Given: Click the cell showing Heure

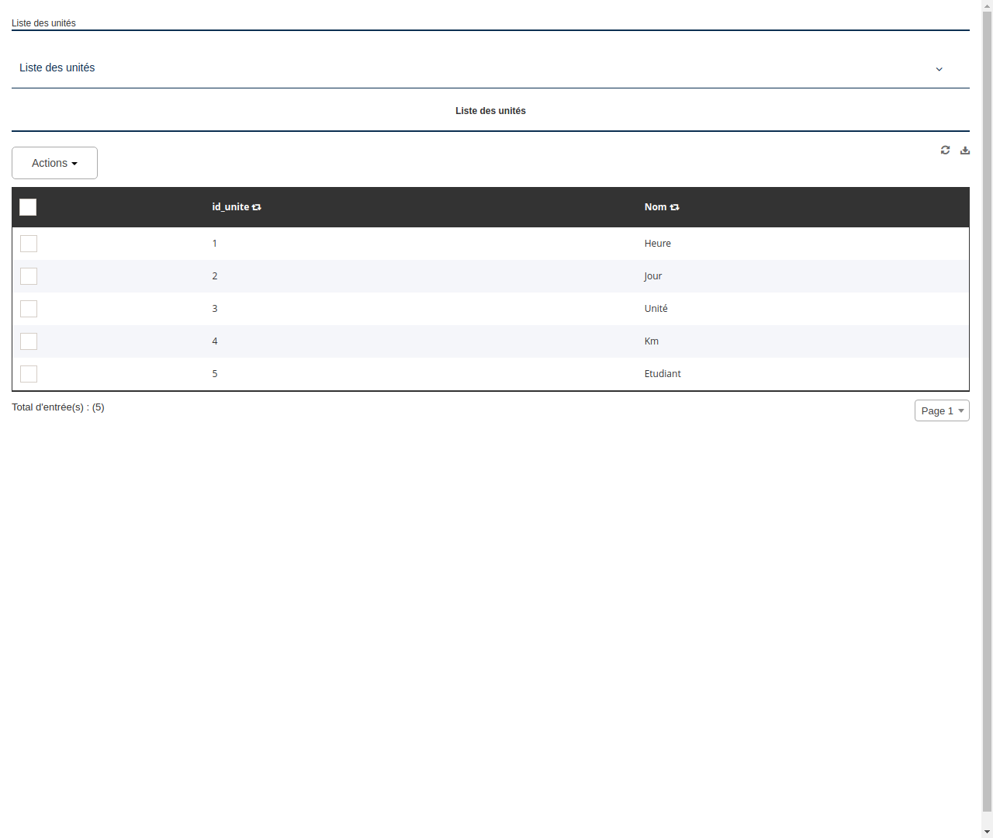Looking at the screenshot, I should pyautogui.click(x=657, y=244).
